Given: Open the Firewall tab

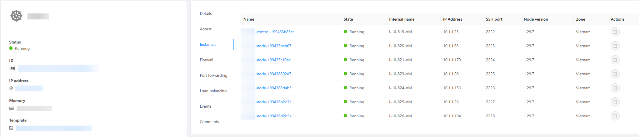Looking at the screenshot, I should (206, 60).
